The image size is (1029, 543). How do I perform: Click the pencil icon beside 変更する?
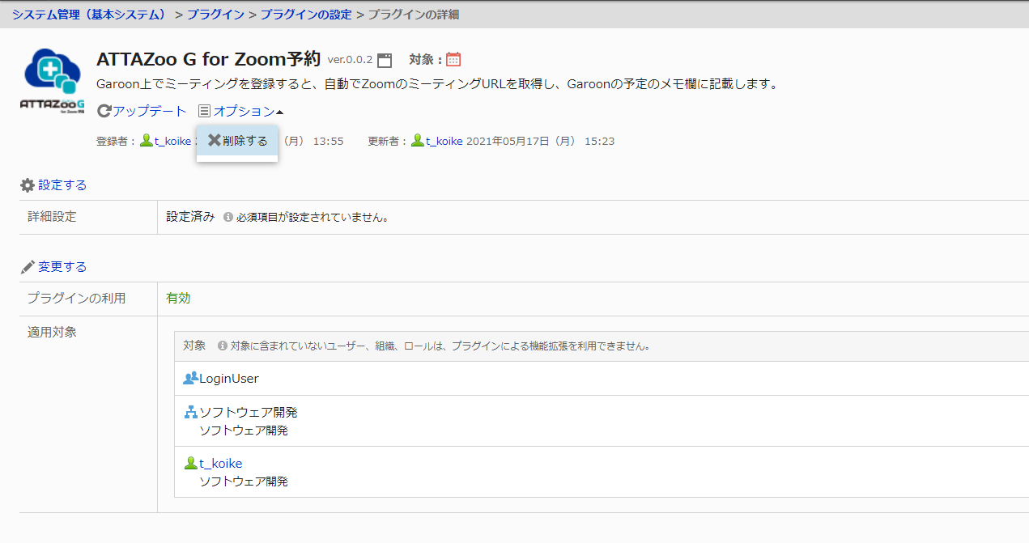[x=28, y=267]
